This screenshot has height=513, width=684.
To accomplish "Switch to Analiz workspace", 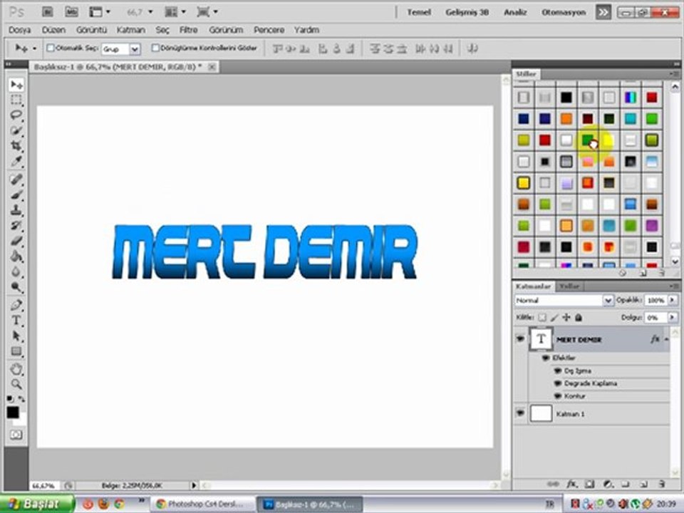I will (515, 12).
